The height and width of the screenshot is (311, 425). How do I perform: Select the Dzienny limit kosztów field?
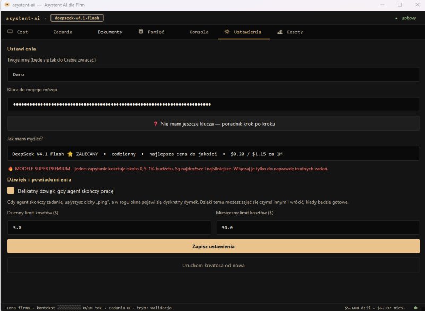[109, 227]
